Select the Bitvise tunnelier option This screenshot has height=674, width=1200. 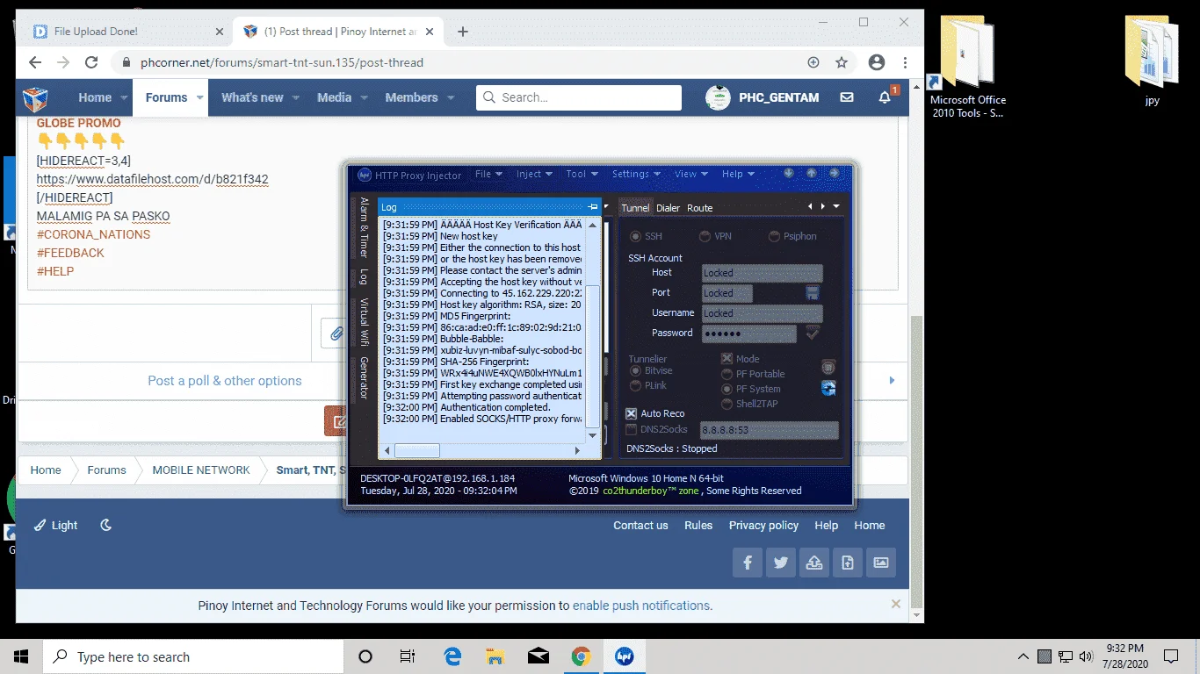[x=635, y=371]
